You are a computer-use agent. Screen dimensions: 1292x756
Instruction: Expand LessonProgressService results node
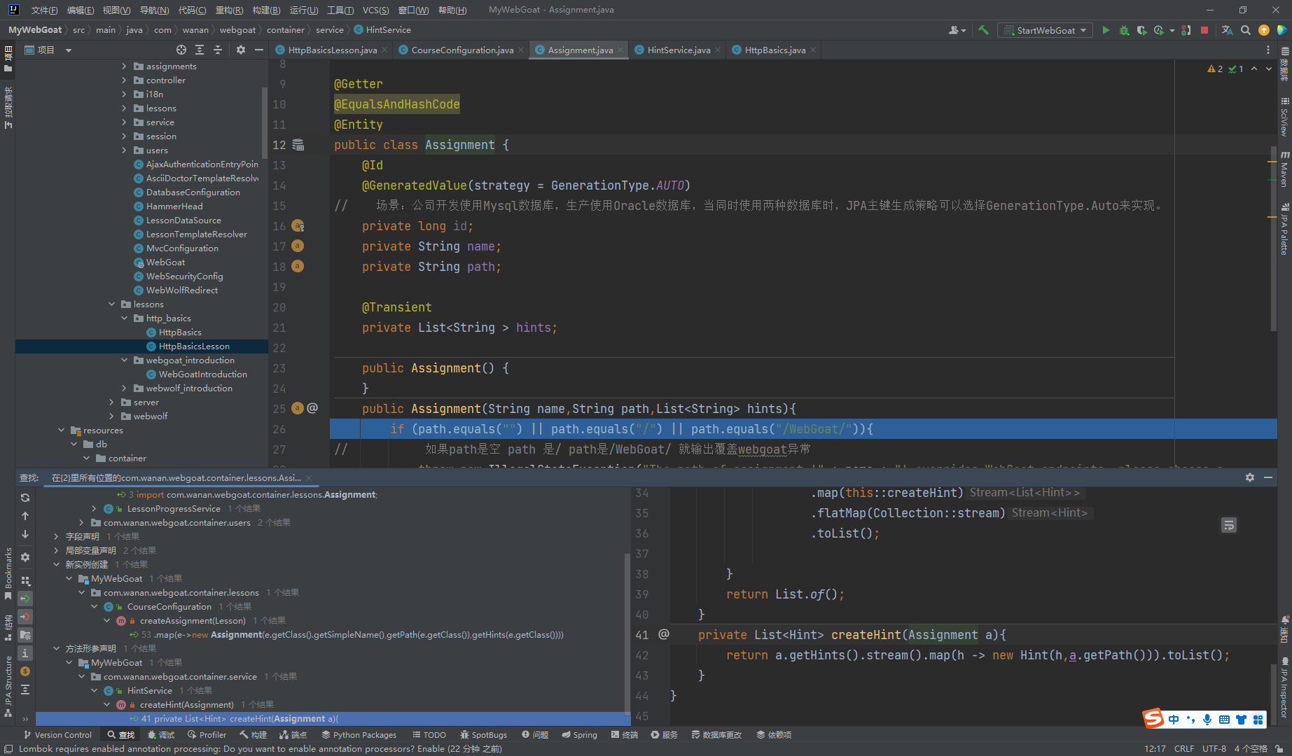point(94,509)
